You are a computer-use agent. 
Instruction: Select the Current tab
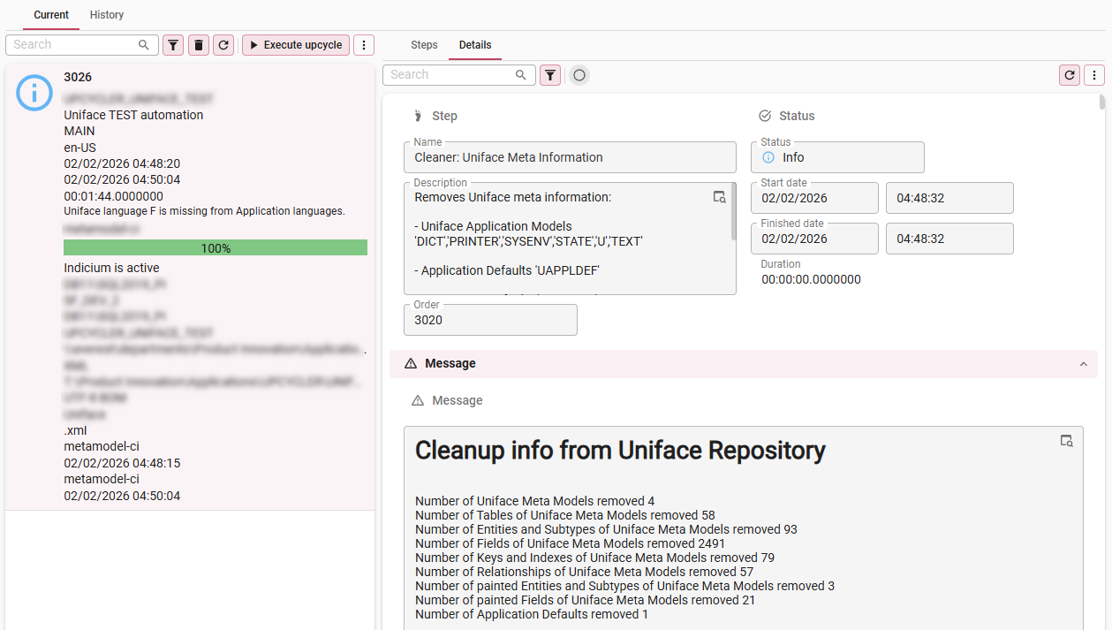pyautogui.click(x=51, y=15)
